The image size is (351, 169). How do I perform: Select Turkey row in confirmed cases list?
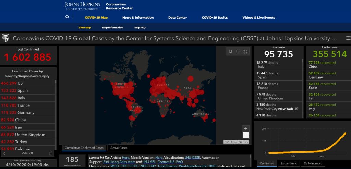(27, 142)
